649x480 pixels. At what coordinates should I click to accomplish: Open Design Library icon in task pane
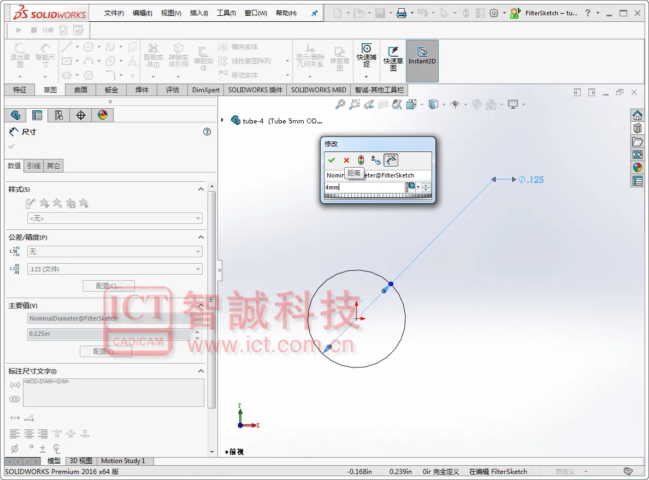pos(638,128)
